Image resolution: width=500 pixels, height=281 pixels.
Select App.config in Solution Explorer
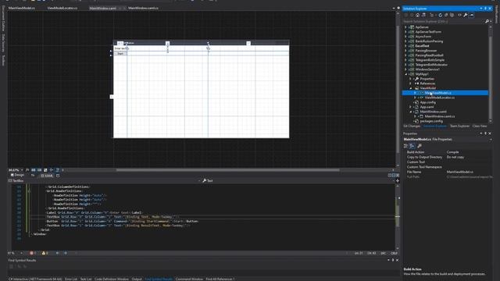(x=427, y=102)
